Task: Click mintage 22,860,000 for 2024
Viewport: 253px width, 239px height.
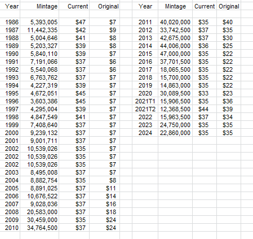Action: [x=175, y=133]
